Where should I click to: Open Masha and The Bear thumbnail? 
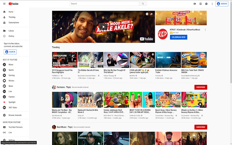(x=65, y=100)
